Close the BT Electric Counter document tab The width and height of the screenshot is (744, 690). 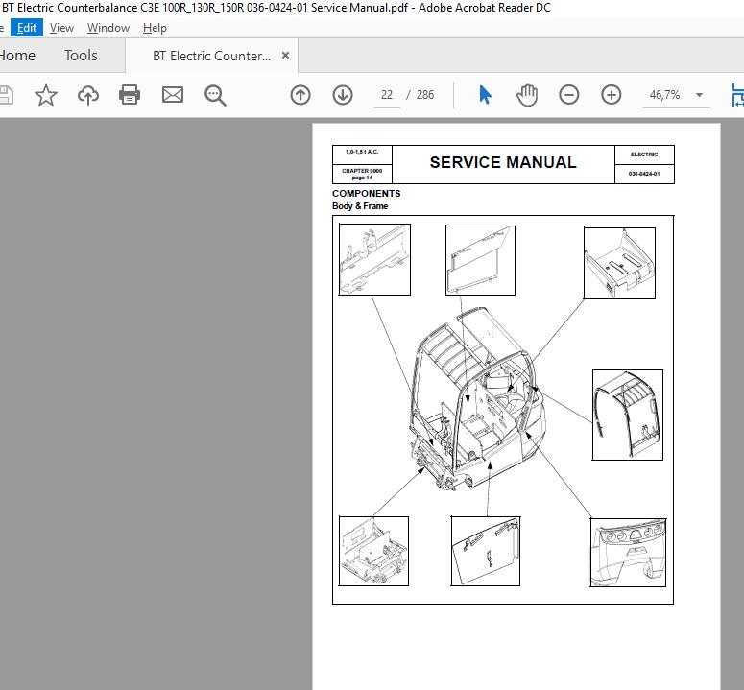pos(285,56)
